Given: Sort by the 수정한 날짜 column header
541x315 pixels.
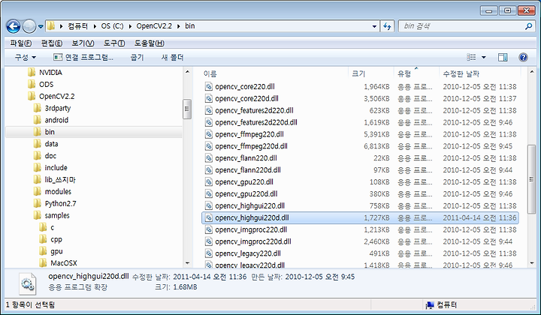Looking at the screenshot, I should click(461, 73).
